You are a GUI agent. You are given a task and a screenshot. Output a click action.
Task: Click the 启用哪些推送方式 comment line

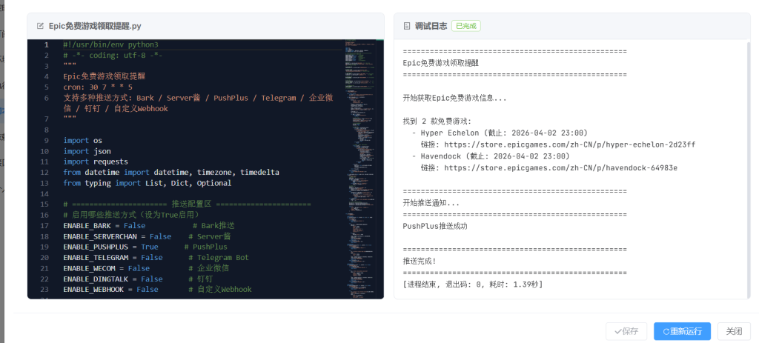(x=132, y=216)
